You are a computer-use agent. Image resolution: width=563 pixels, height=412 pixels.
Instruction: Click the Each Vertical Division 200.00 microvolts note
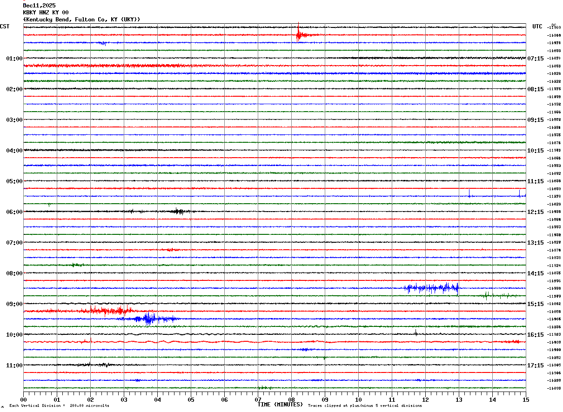(59, 406)
